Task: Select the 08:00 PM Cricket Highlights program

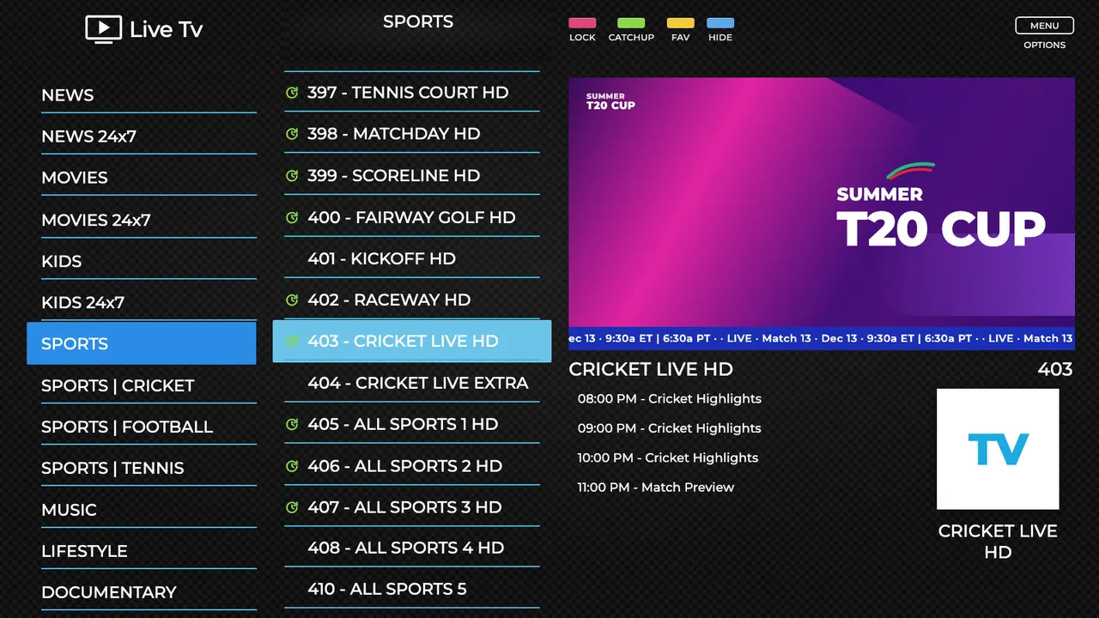Action: (x=670, y=398)
